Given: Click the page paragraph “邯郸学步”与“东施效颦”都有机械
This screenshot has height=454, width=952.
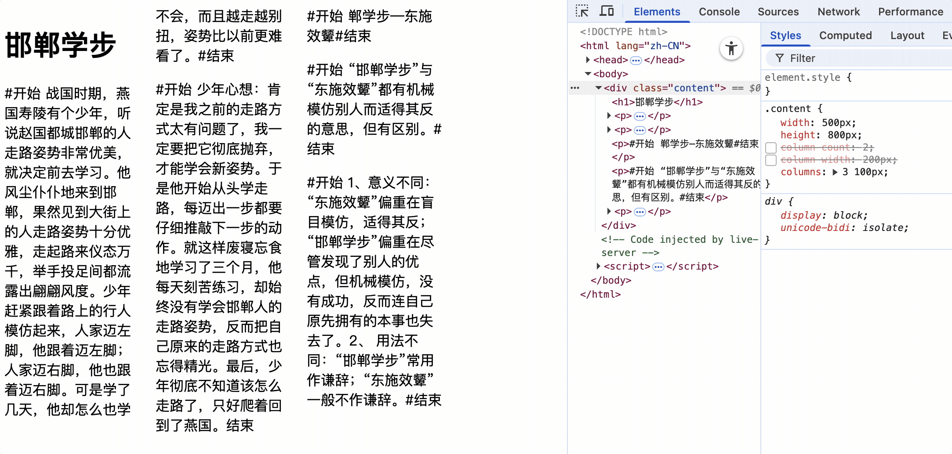Looking at the screenshot, I should [374, 109].
